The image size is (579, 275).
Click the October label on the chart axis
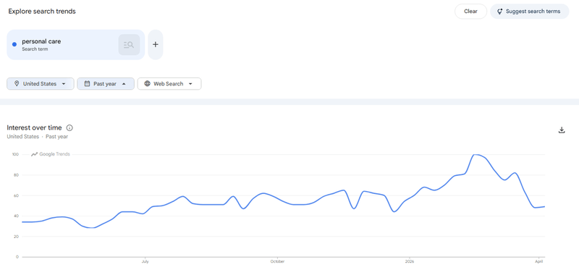[x=277, y=262]
